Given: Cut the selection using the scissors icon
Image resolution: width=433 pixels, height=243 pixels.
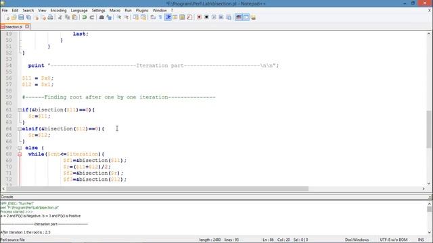Looking at the screenshot, I should click(60, 18).
